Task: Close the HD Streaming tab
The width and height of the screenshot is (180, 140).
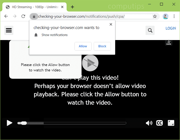Action: coord(62,7)
